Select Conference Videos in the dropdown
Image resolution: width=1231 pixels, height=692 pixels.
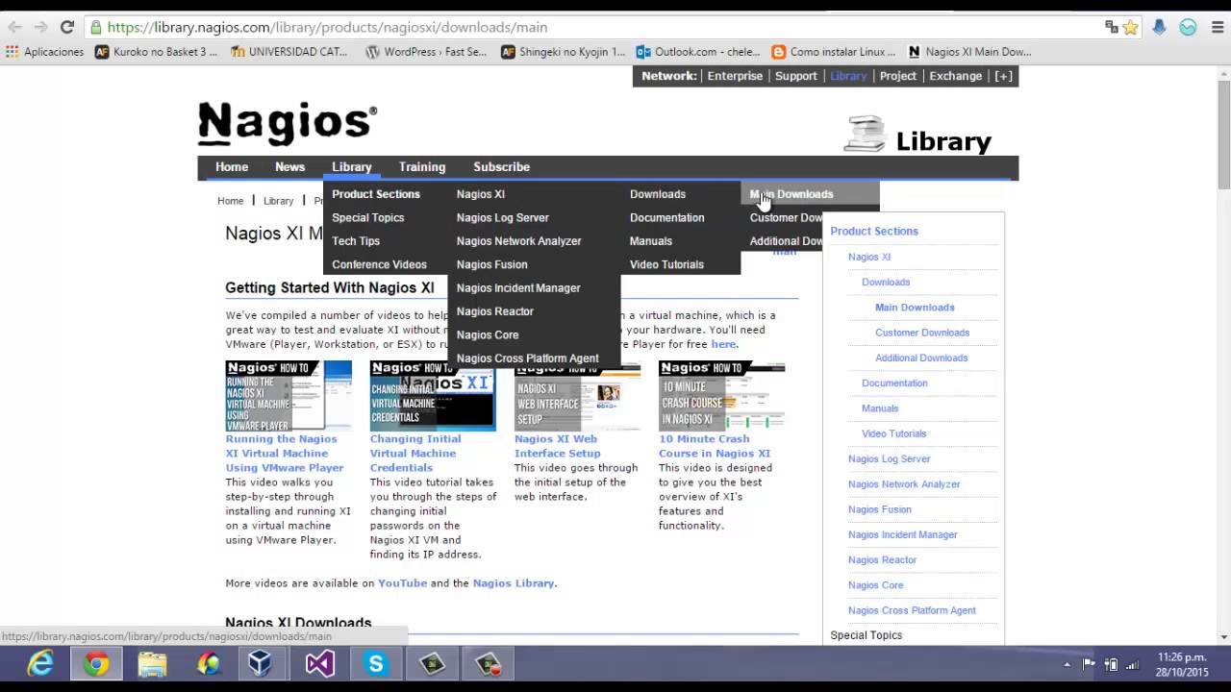click(x=379, y=264)
